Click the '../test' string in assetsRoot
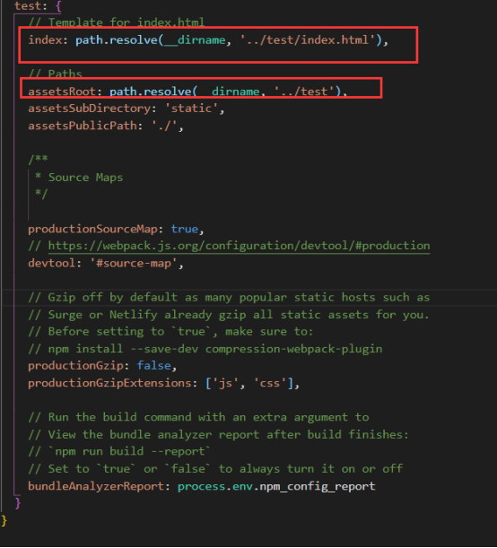 pos(304,91)
